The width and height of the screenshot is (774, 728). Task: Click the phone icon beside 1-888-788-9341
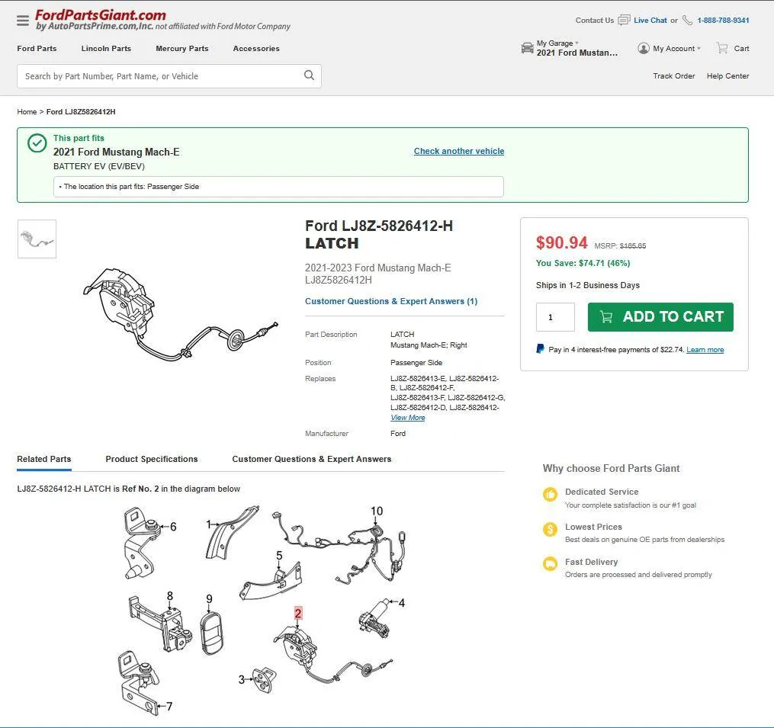687,21
